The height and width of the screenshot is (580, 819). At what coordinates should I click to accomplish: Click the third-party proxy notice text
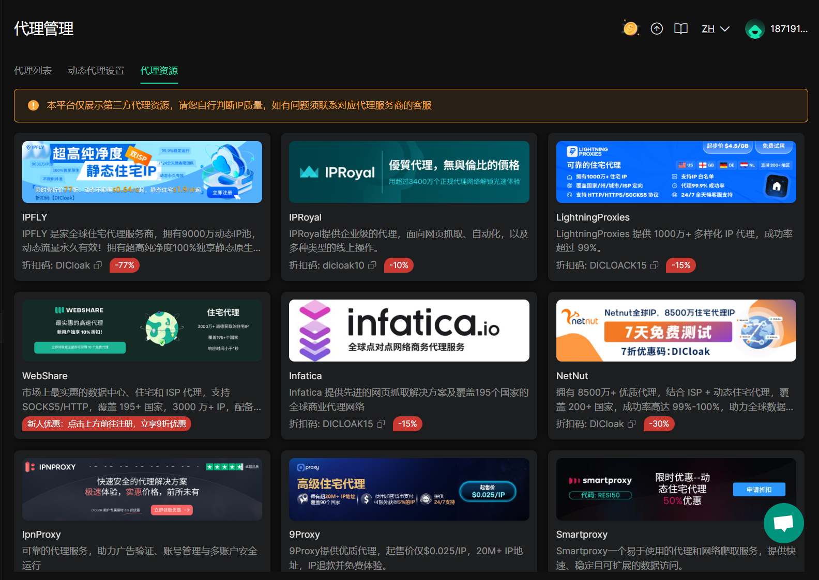(x=239, y=105)
